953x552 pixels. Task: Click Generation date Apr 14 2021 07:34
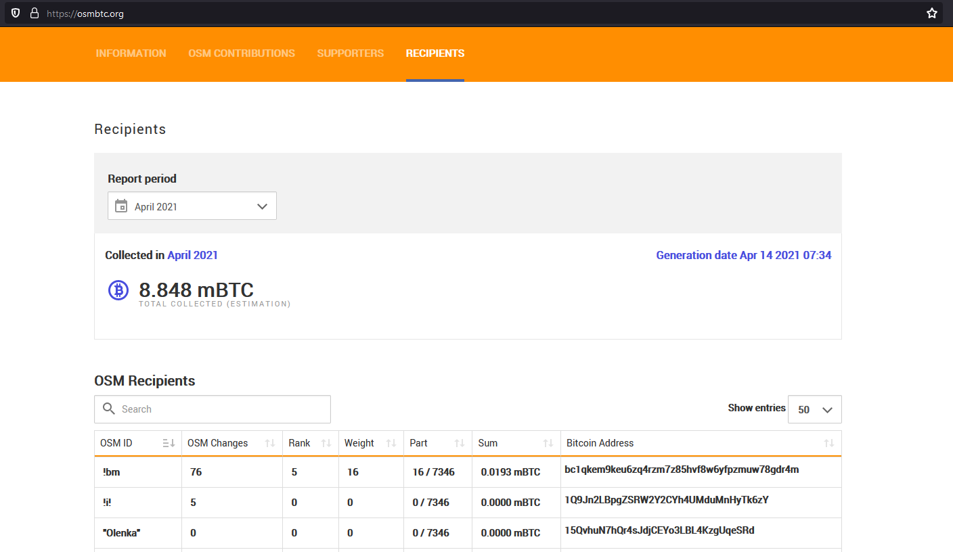click(x=744, y=255)
